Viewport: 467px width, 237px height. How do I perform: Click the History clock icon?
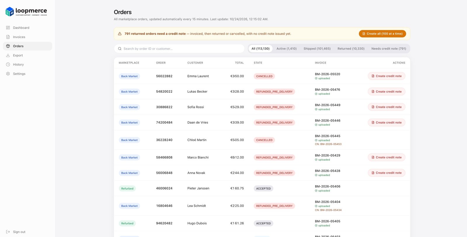point(8,65)
